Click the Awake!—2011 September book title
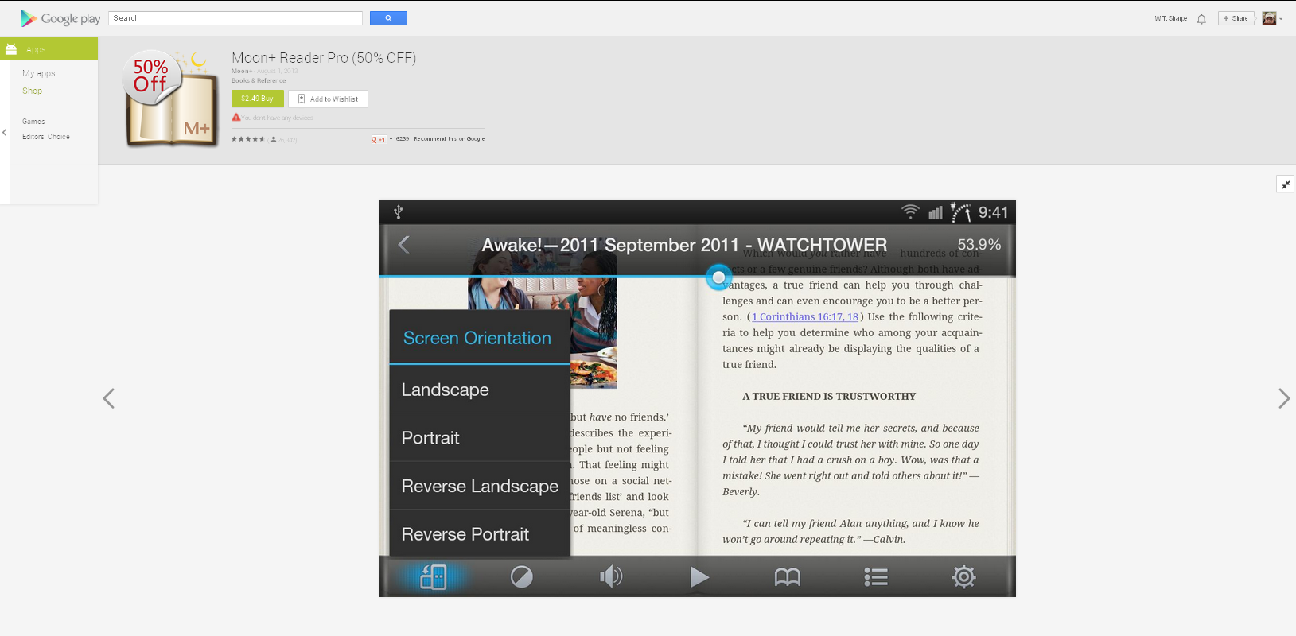Screen dimensions: 1296x636 coord(684,245)
